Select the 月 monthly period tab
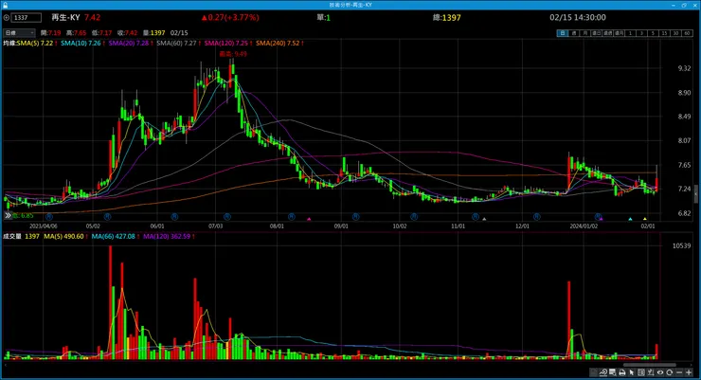 point(584,33)
